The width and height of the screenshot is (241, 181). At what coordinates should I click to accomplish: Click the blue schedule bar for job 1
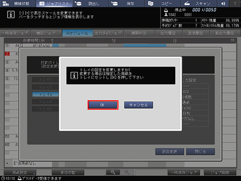[145, 45]
